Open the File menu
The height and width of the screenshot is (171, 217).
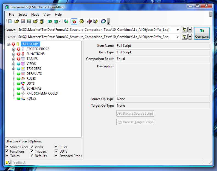12,15
